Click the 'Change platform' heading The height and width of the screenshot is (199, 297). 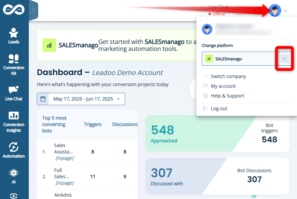pos(217,46)
